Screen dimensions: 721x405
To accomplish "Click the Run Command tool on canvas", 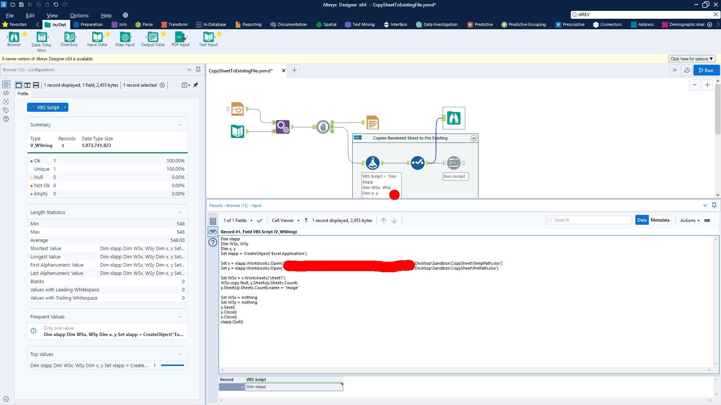I will [454, 163].
